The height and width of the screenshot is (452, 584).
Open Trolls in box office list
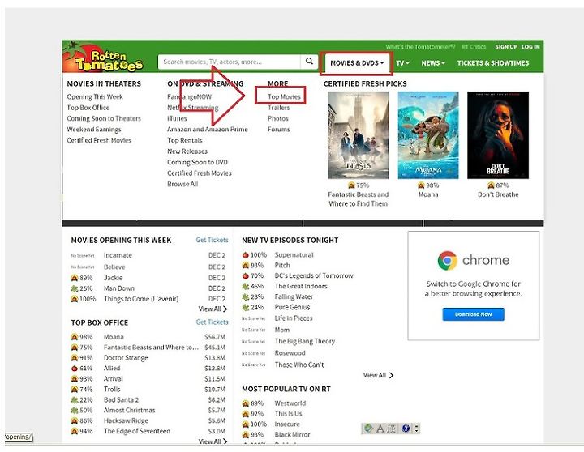(x=112, y=389)
